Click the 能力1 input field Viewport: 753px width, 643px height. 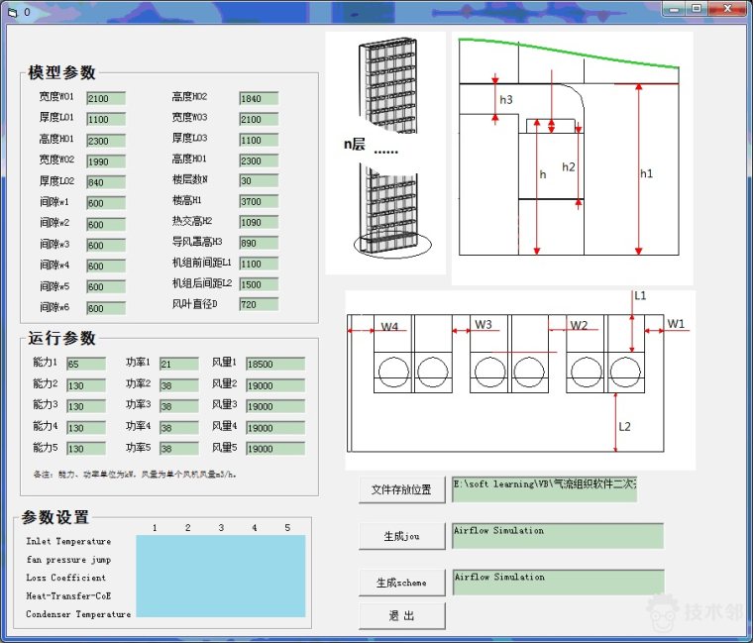coord(87,364)
